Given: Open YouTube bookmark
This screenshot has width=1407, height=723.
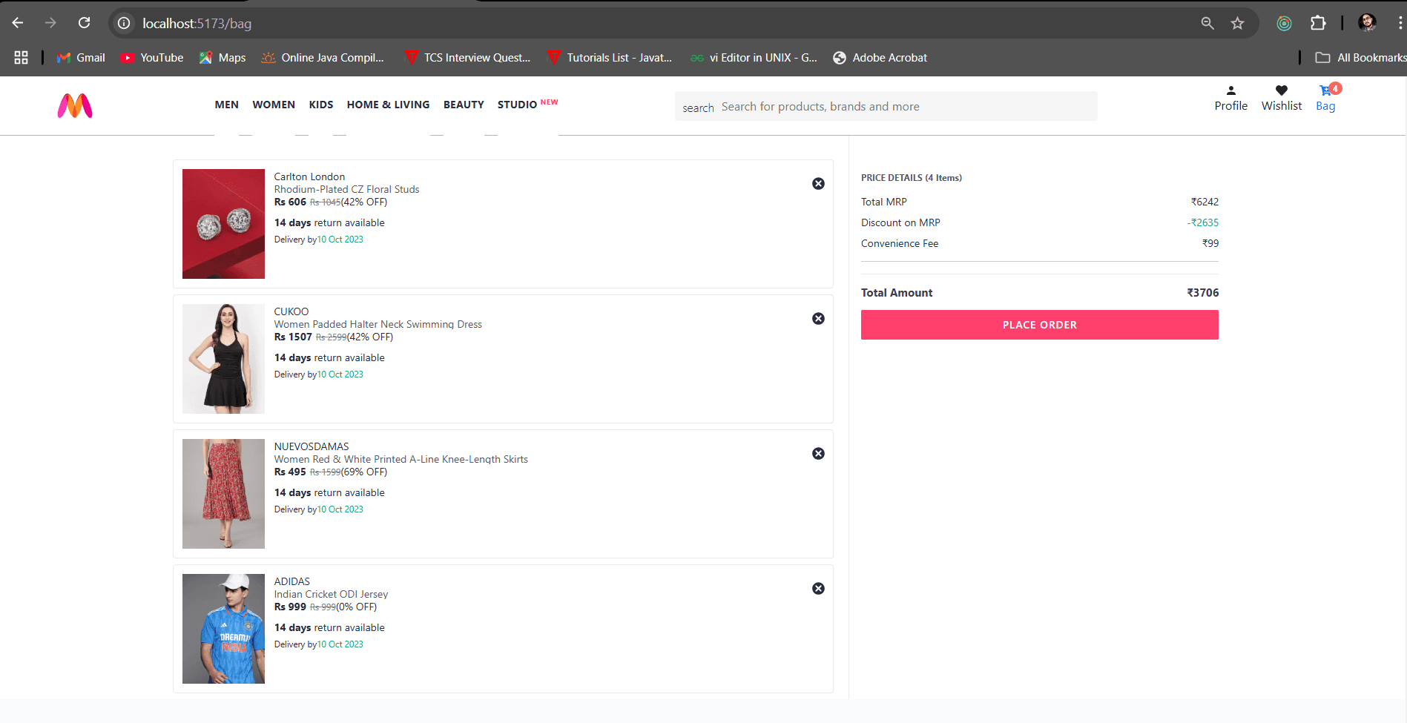Looking at the screenshot, I should click(x=152, y=58).
